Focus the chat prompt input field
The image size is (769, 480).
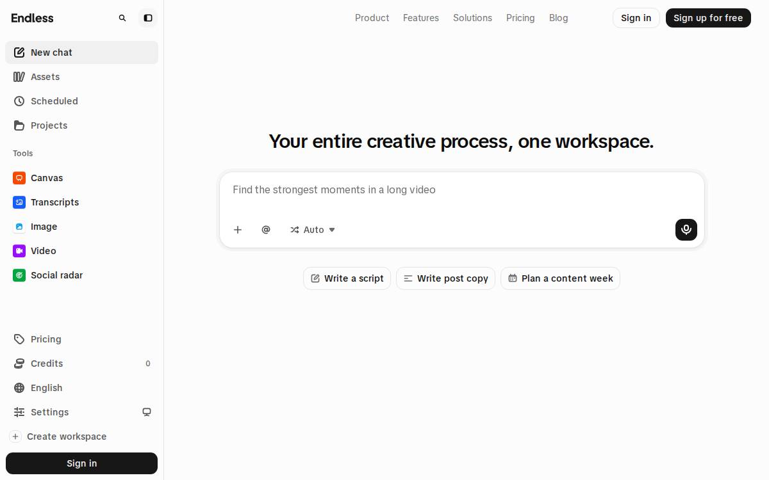tap(462, 190)
